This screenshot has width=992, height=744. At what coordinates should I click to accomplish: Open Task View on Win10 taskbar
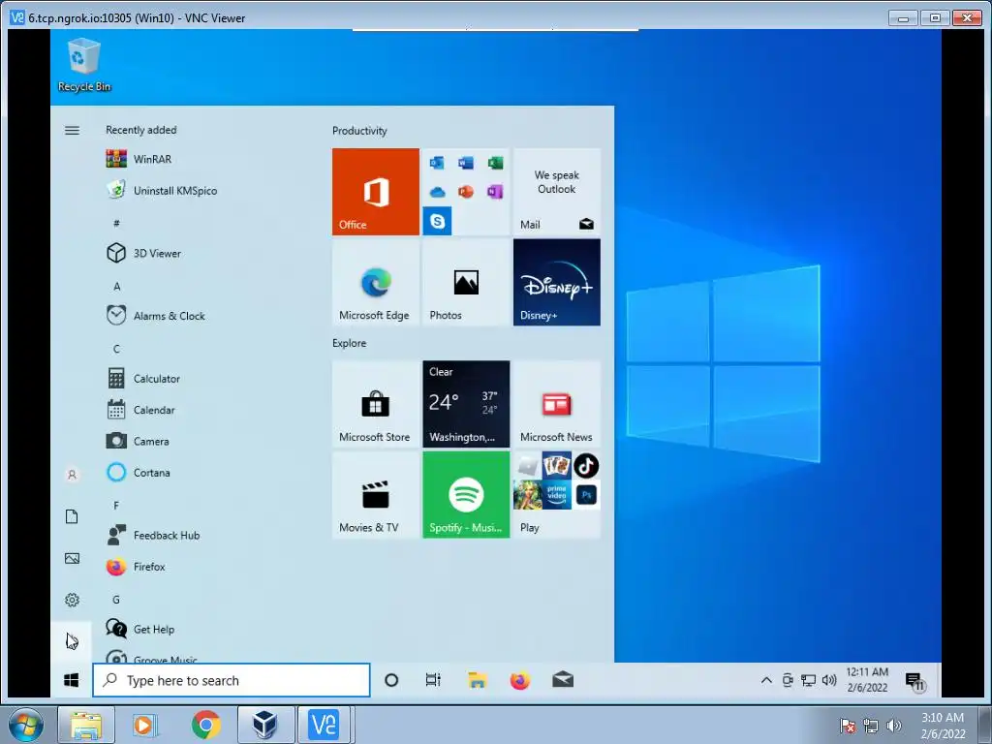pyautogui.click(x=433, y=680)
